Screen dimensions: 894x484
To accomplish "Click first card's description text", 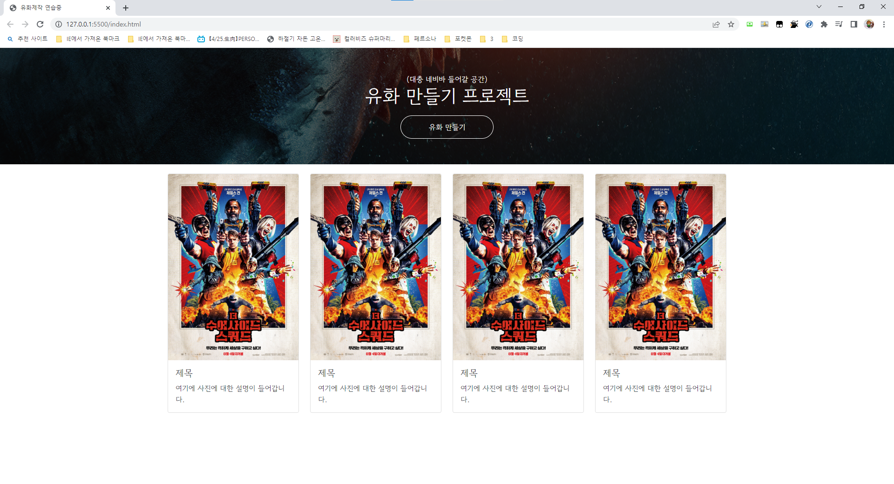I will (230, 394).
